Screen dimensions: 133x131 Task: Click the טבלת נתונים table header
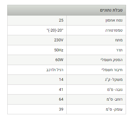[67, 10]
